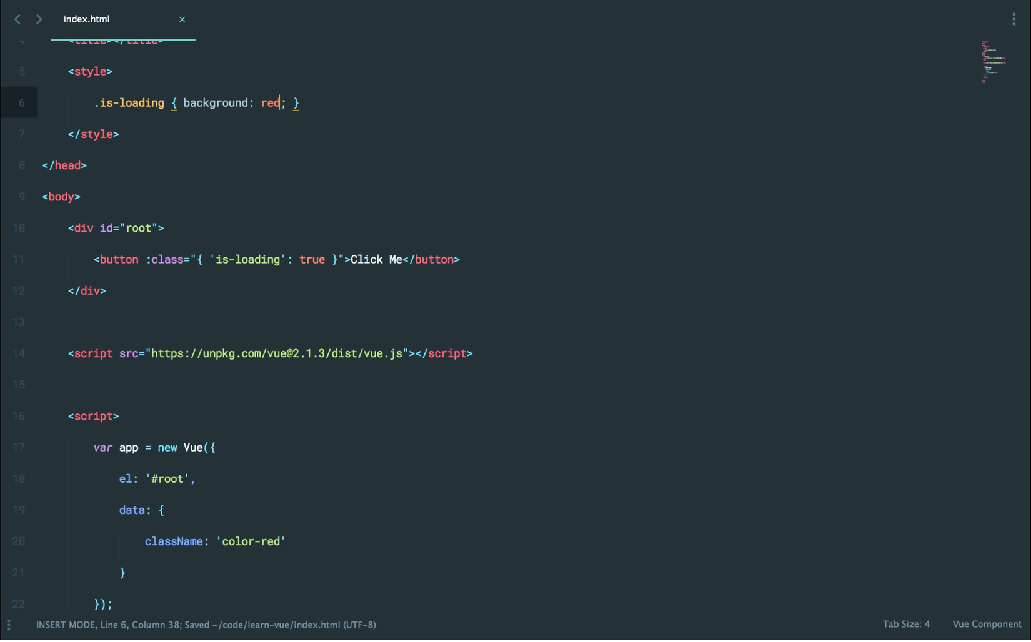
Task: Place cursor on the .is-loading selector
Action: (129, 103)
